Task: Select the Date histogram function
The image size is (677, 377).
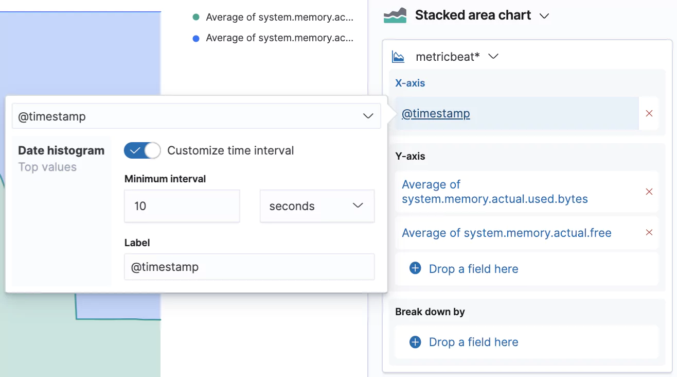Action: coord(61,150)
